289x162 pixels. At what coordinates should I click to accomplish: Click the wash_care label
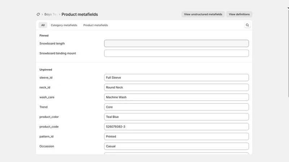click(47, 97)
